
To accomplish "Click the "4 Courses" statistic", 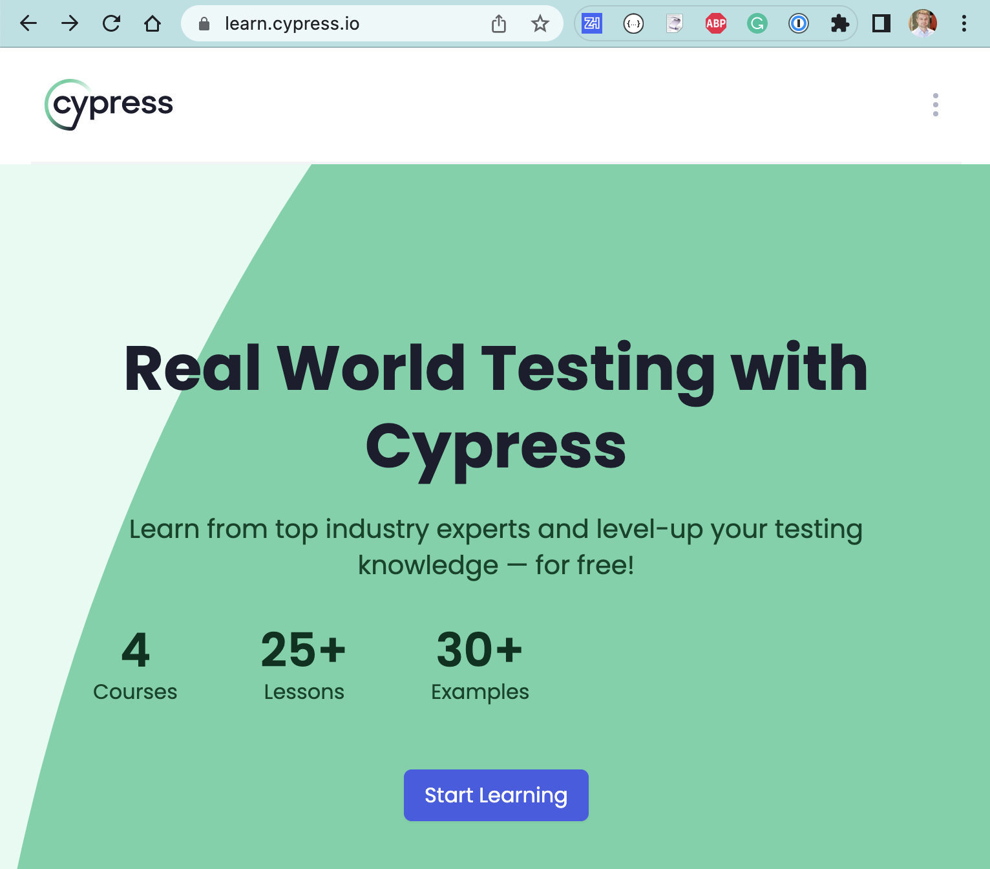I will pos(135,667).
